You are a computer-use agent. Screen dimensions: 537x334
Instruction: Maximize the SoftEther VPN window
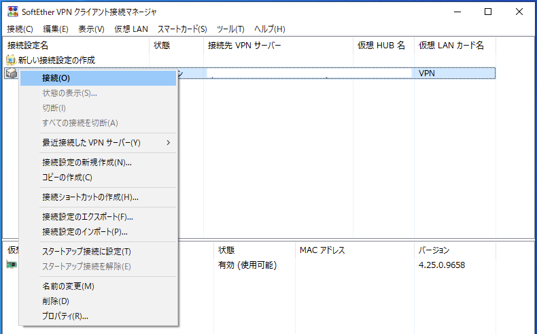pyautogui.click(x=488, y=12)
